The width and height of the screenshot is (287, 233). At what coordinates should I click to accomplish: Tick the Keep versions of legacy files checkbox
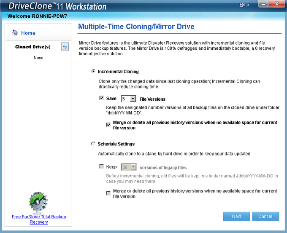[101, 167]
